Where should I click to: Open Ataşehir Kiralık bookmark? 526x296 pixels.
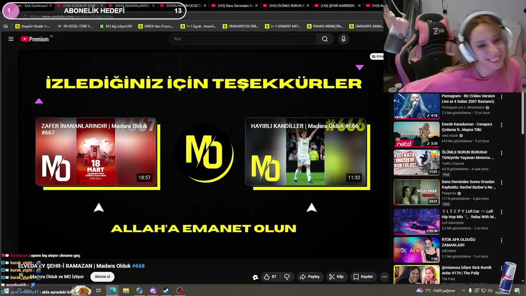pos(32,26)
